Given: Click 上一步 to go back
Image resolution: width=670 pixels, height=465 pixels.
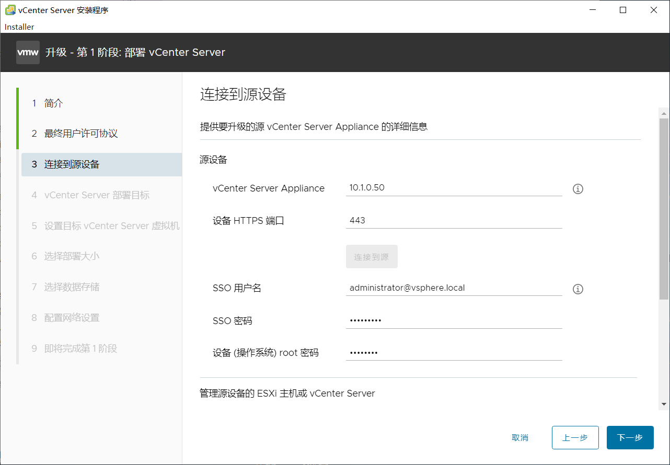Looking at the screenshot, I should click(x=575, y=437).
